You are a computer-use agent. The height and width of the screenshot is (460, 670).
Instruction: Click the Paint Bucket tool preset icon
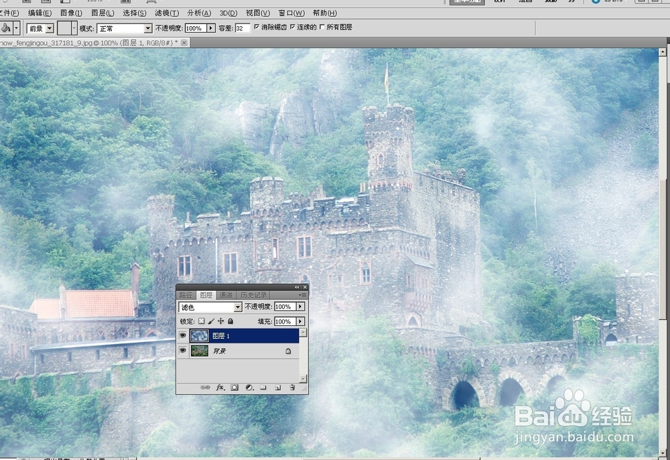[x=5, y=28]
